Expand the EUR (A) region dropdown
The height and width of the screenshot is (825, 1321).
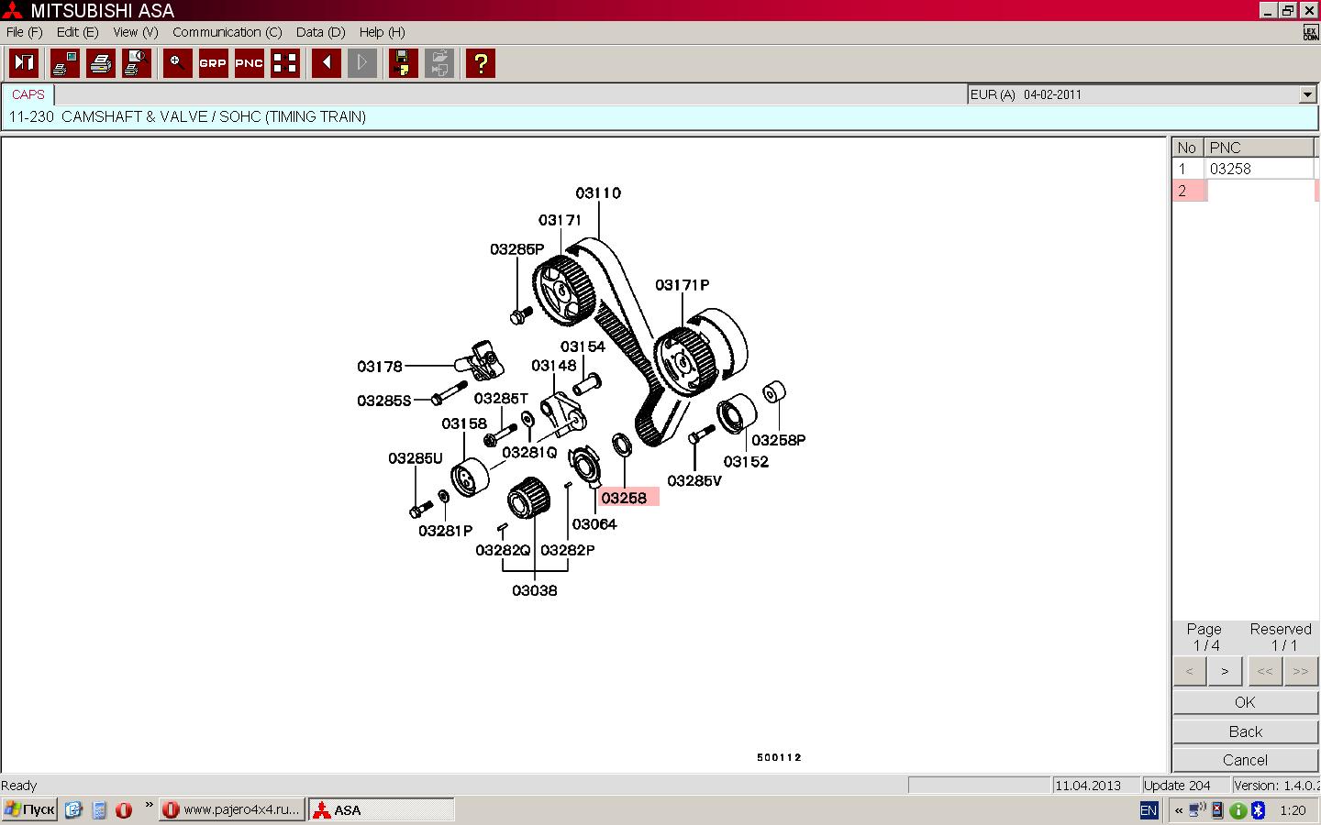tap(1307, 94)
